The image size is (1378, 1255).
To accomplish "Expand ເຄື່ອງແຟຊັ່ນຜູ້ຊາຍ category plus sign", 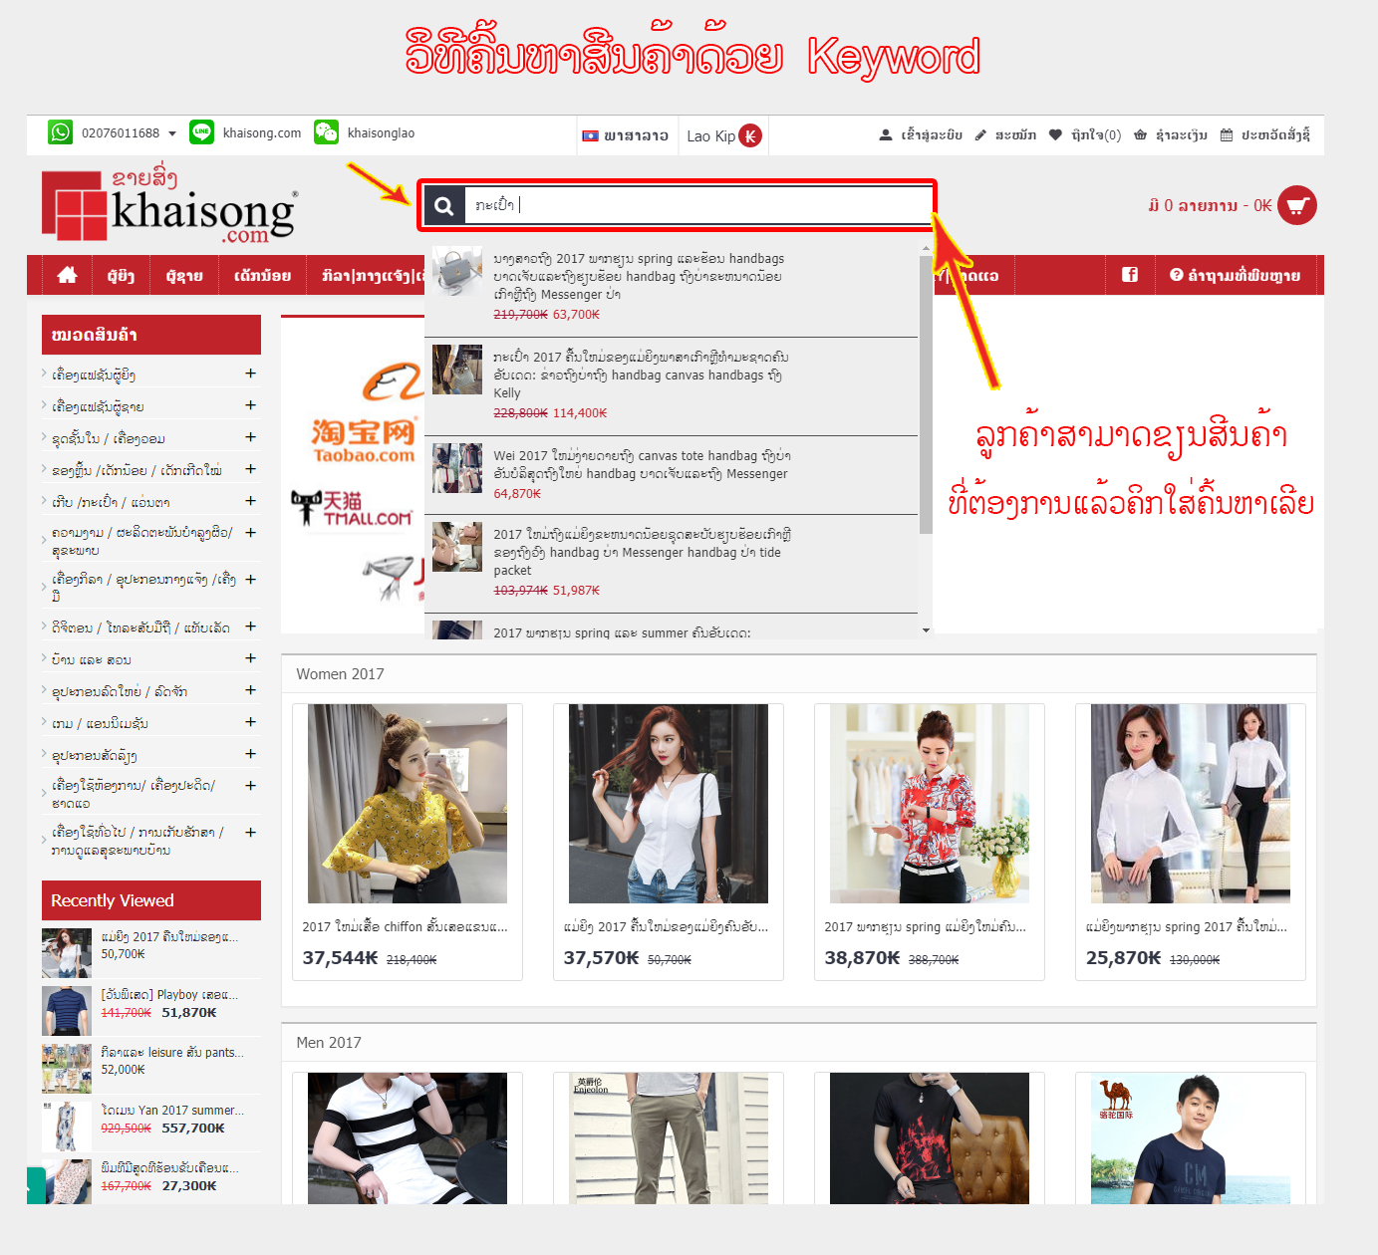I will click(x=250, y=405).
